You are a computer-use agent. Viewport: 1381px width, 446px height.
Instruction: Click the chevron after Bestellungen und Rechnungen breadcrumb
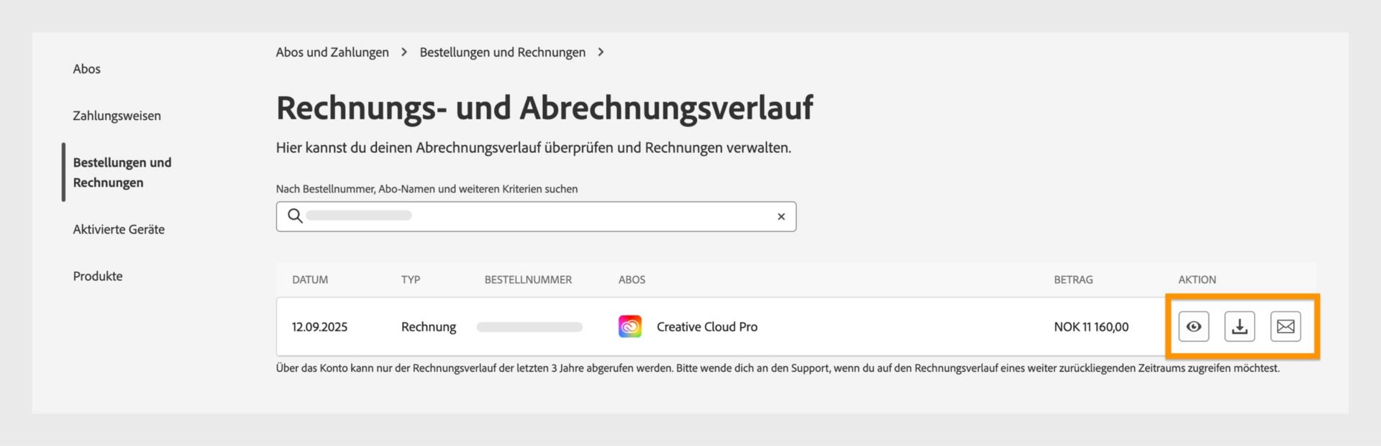pyautogui.click(x=601, y=52)
